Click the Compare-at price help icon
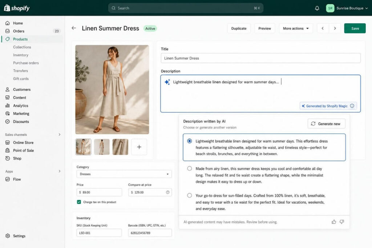Image resolution: width=372 pixels, height=248 pixels. [x=168, y=192]
